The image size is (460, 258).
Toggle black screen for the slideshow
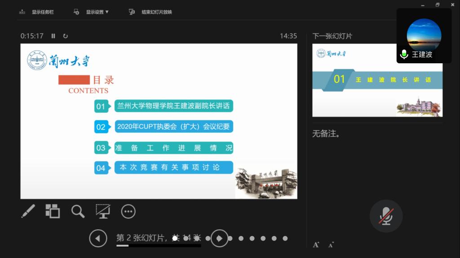[x=103, y=211]
